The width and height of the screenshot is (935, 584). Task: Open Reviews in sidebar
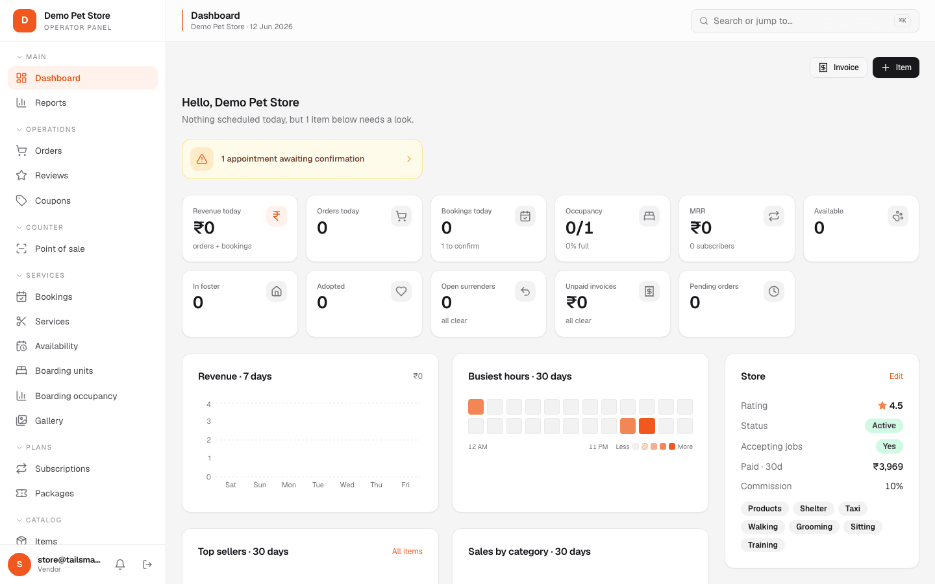(82, 175)
